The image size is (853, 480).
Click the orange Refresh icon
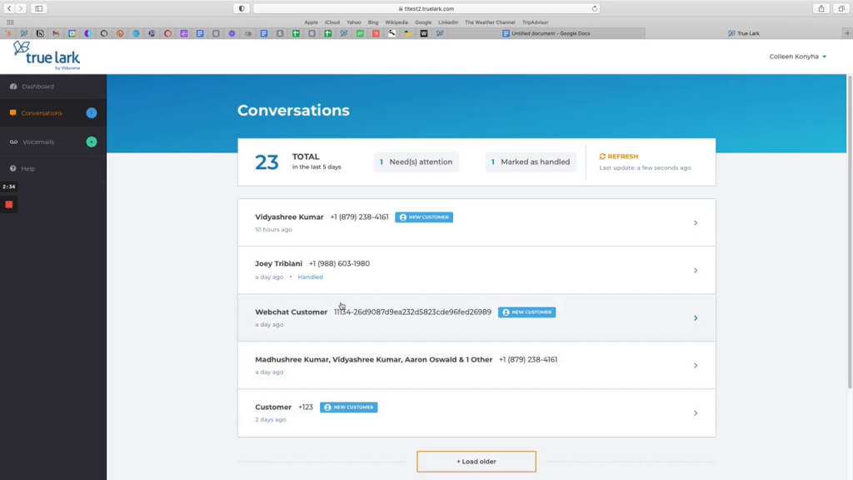(x=602, y=157)
